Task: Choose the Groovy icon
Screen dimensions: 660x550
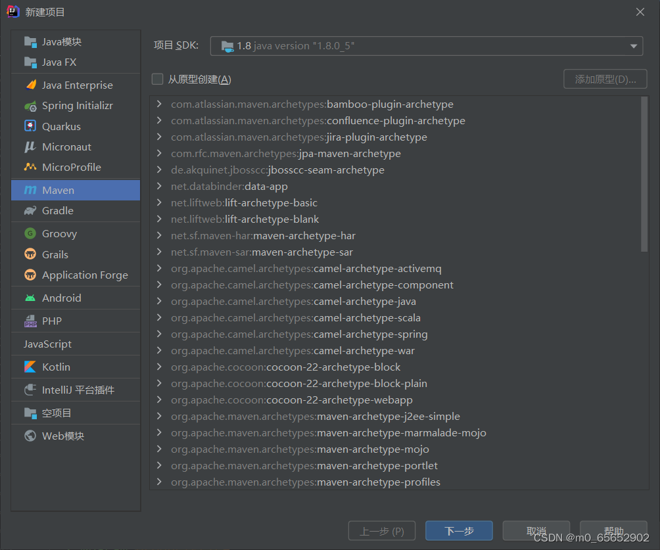Action: pos(30,233)
